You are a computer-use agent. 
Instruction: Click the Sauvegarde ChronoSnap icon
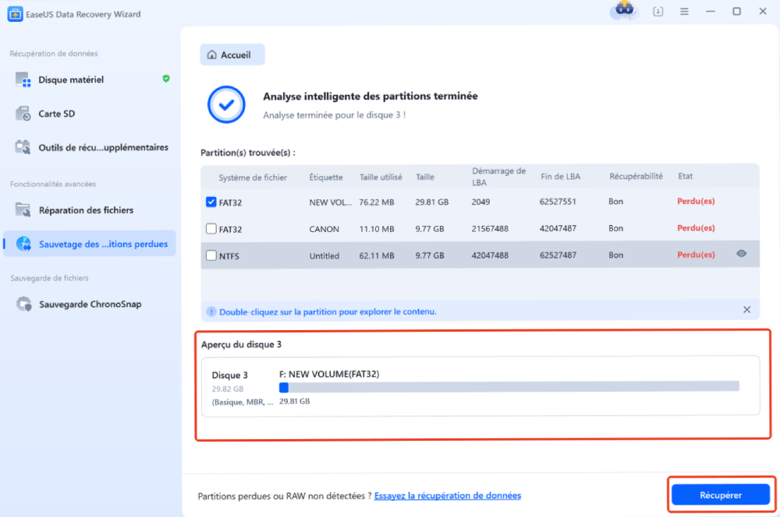click(23, 304)
